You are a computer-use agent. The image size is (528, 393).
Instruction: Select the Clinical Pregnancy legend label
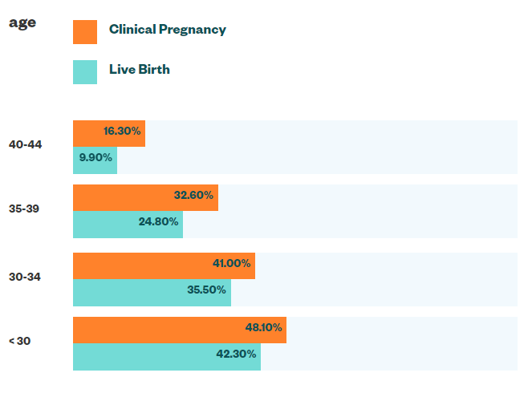click(x=167, y=30)
